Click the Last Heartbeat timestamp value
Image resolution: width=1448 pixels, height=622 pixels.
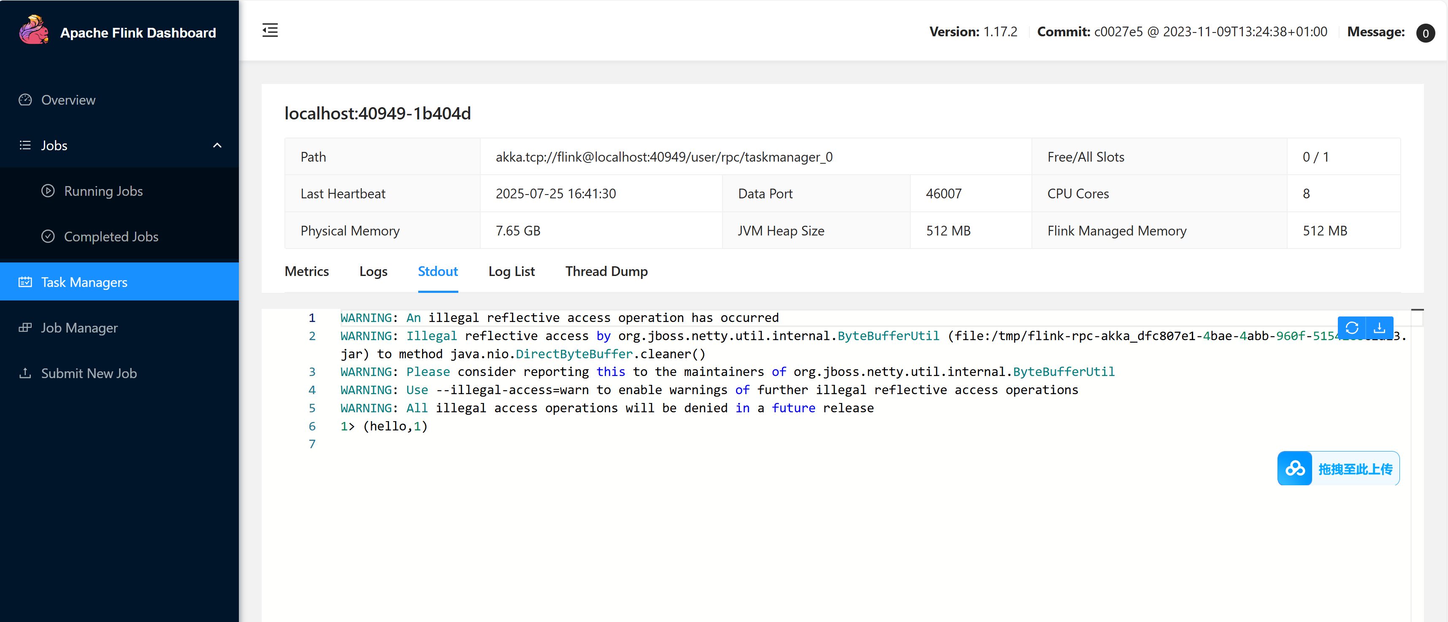(555, 193)
